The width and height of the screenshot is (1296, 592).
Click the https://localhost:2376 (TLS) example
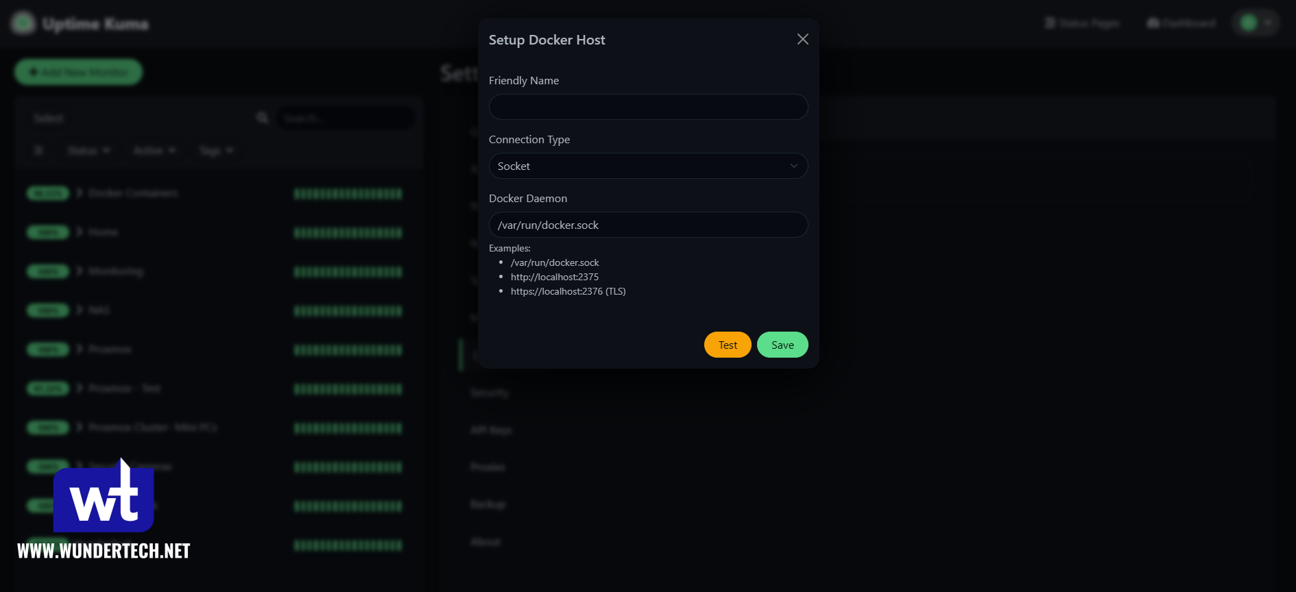click(x=568, y=291)
